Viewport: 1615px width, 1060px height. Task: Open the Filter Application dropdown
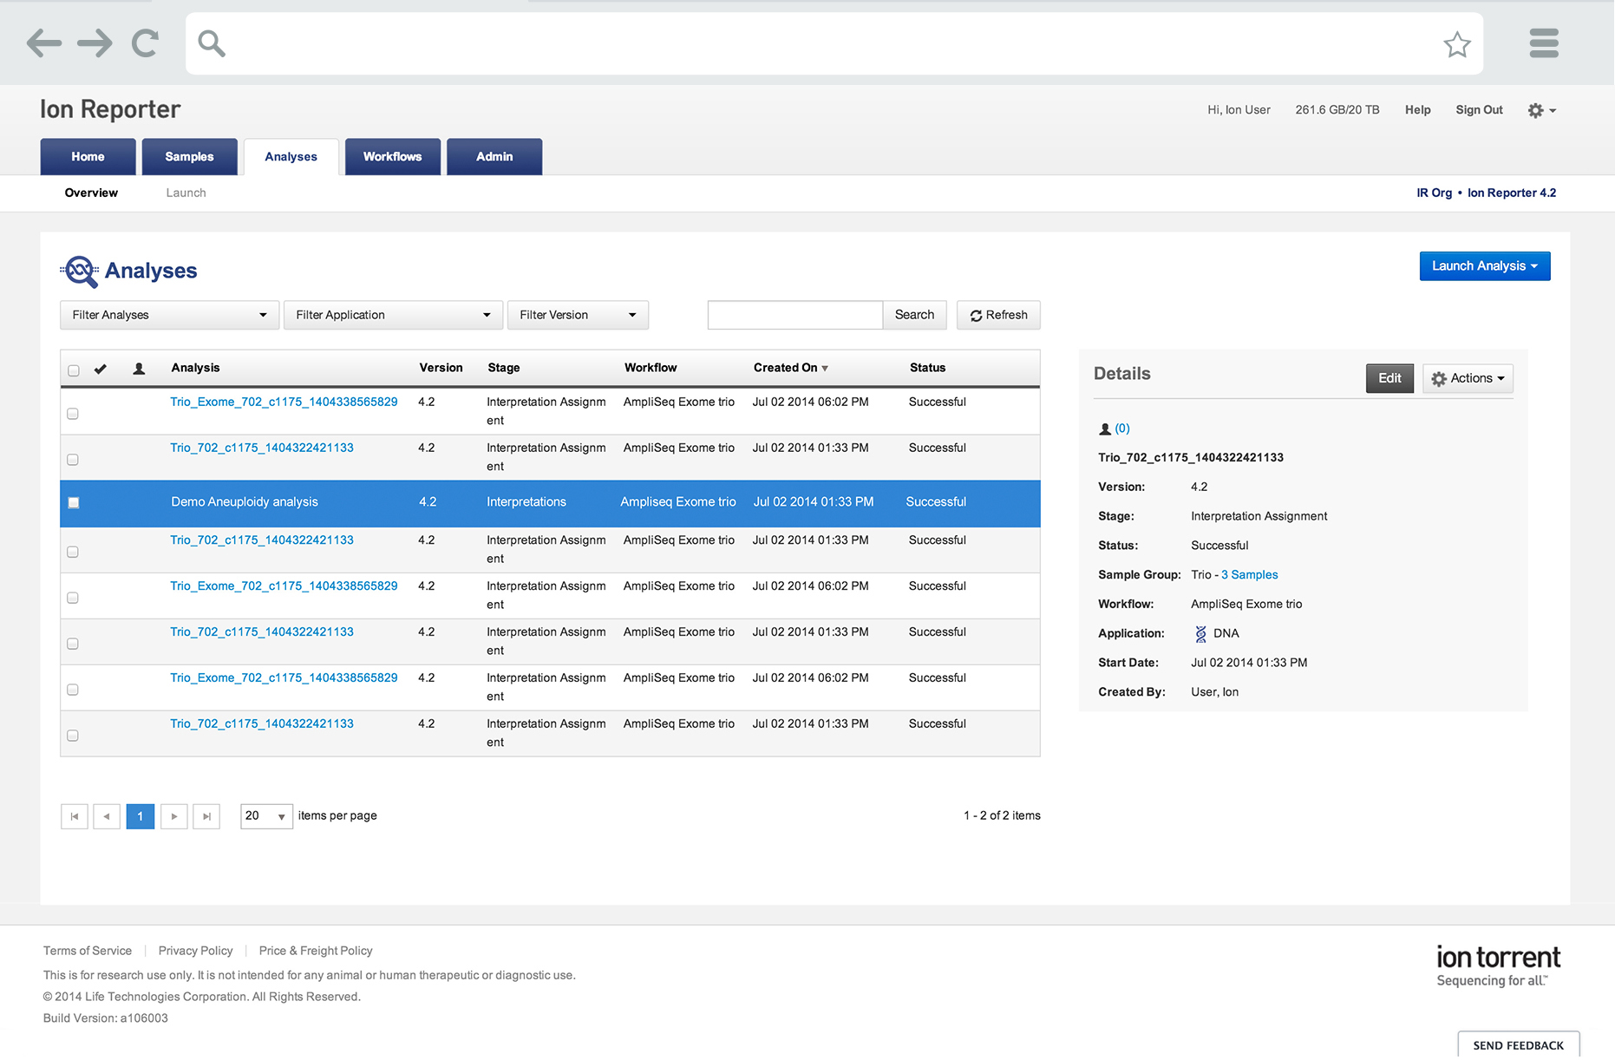point(393,315)
